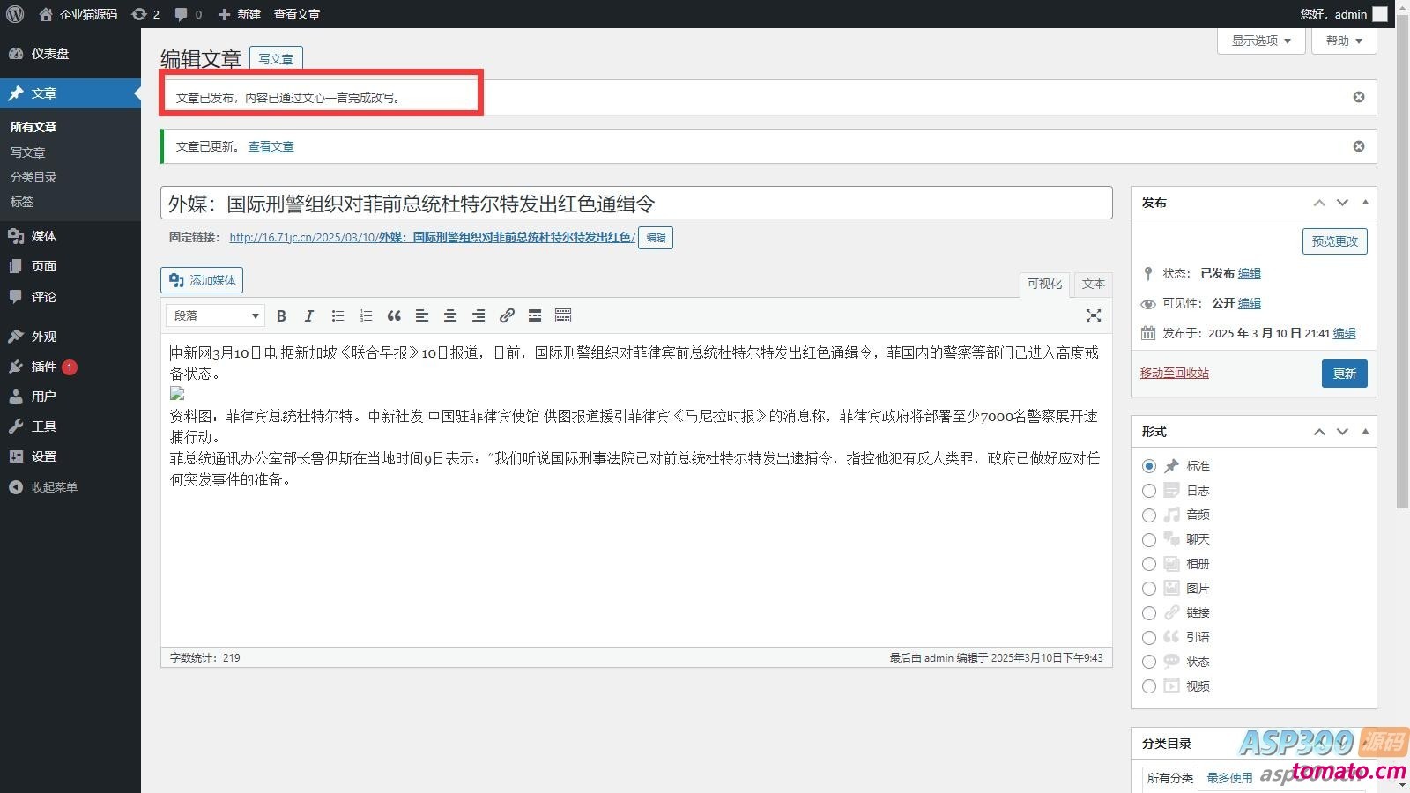Open the 用户 users menu
The image size is (1410, 793).
[70, 396]
